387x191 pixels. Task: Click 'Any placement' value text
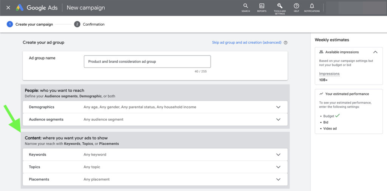[x=96, y=179]
